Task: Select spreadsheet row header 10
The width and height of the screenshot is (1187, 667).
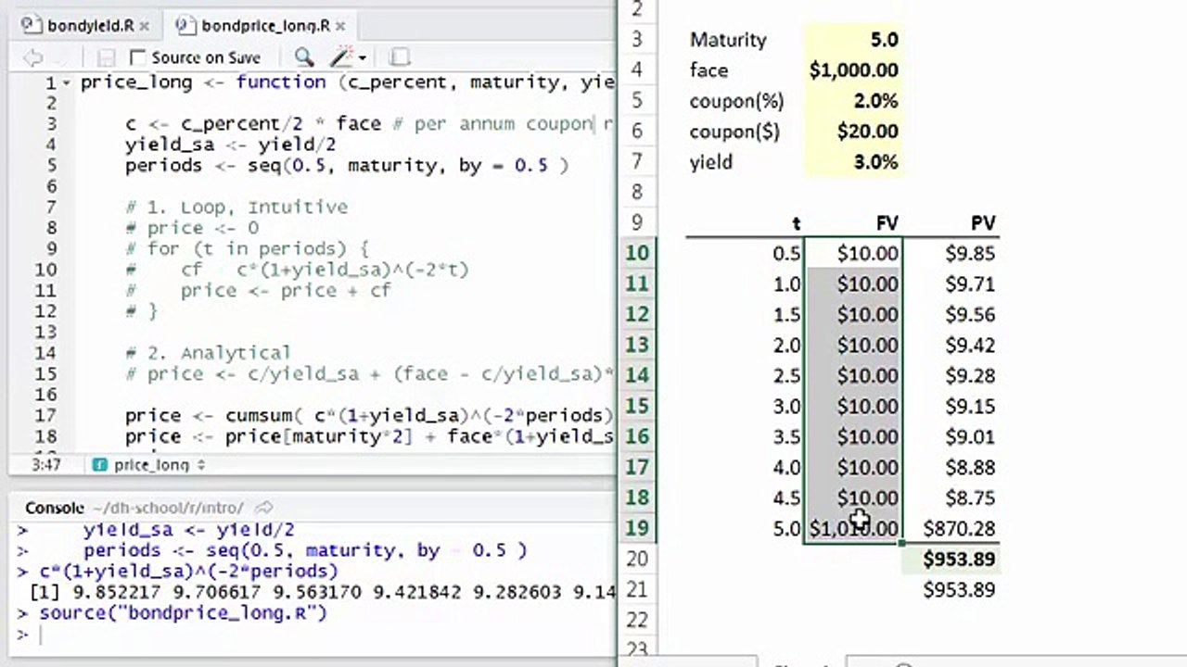Action: (x=637, y=253)
